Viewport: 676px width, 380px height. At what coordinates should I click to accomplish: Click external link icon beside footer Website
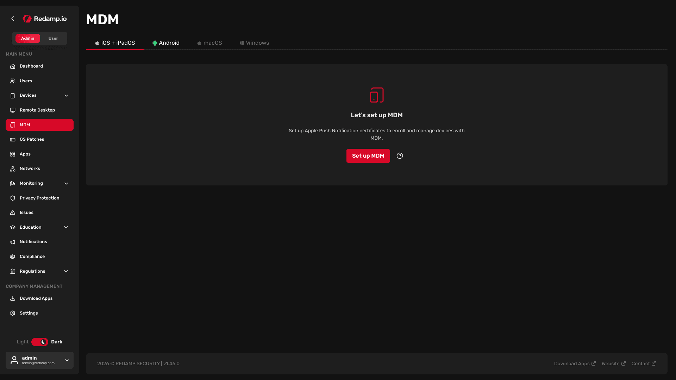624,363
